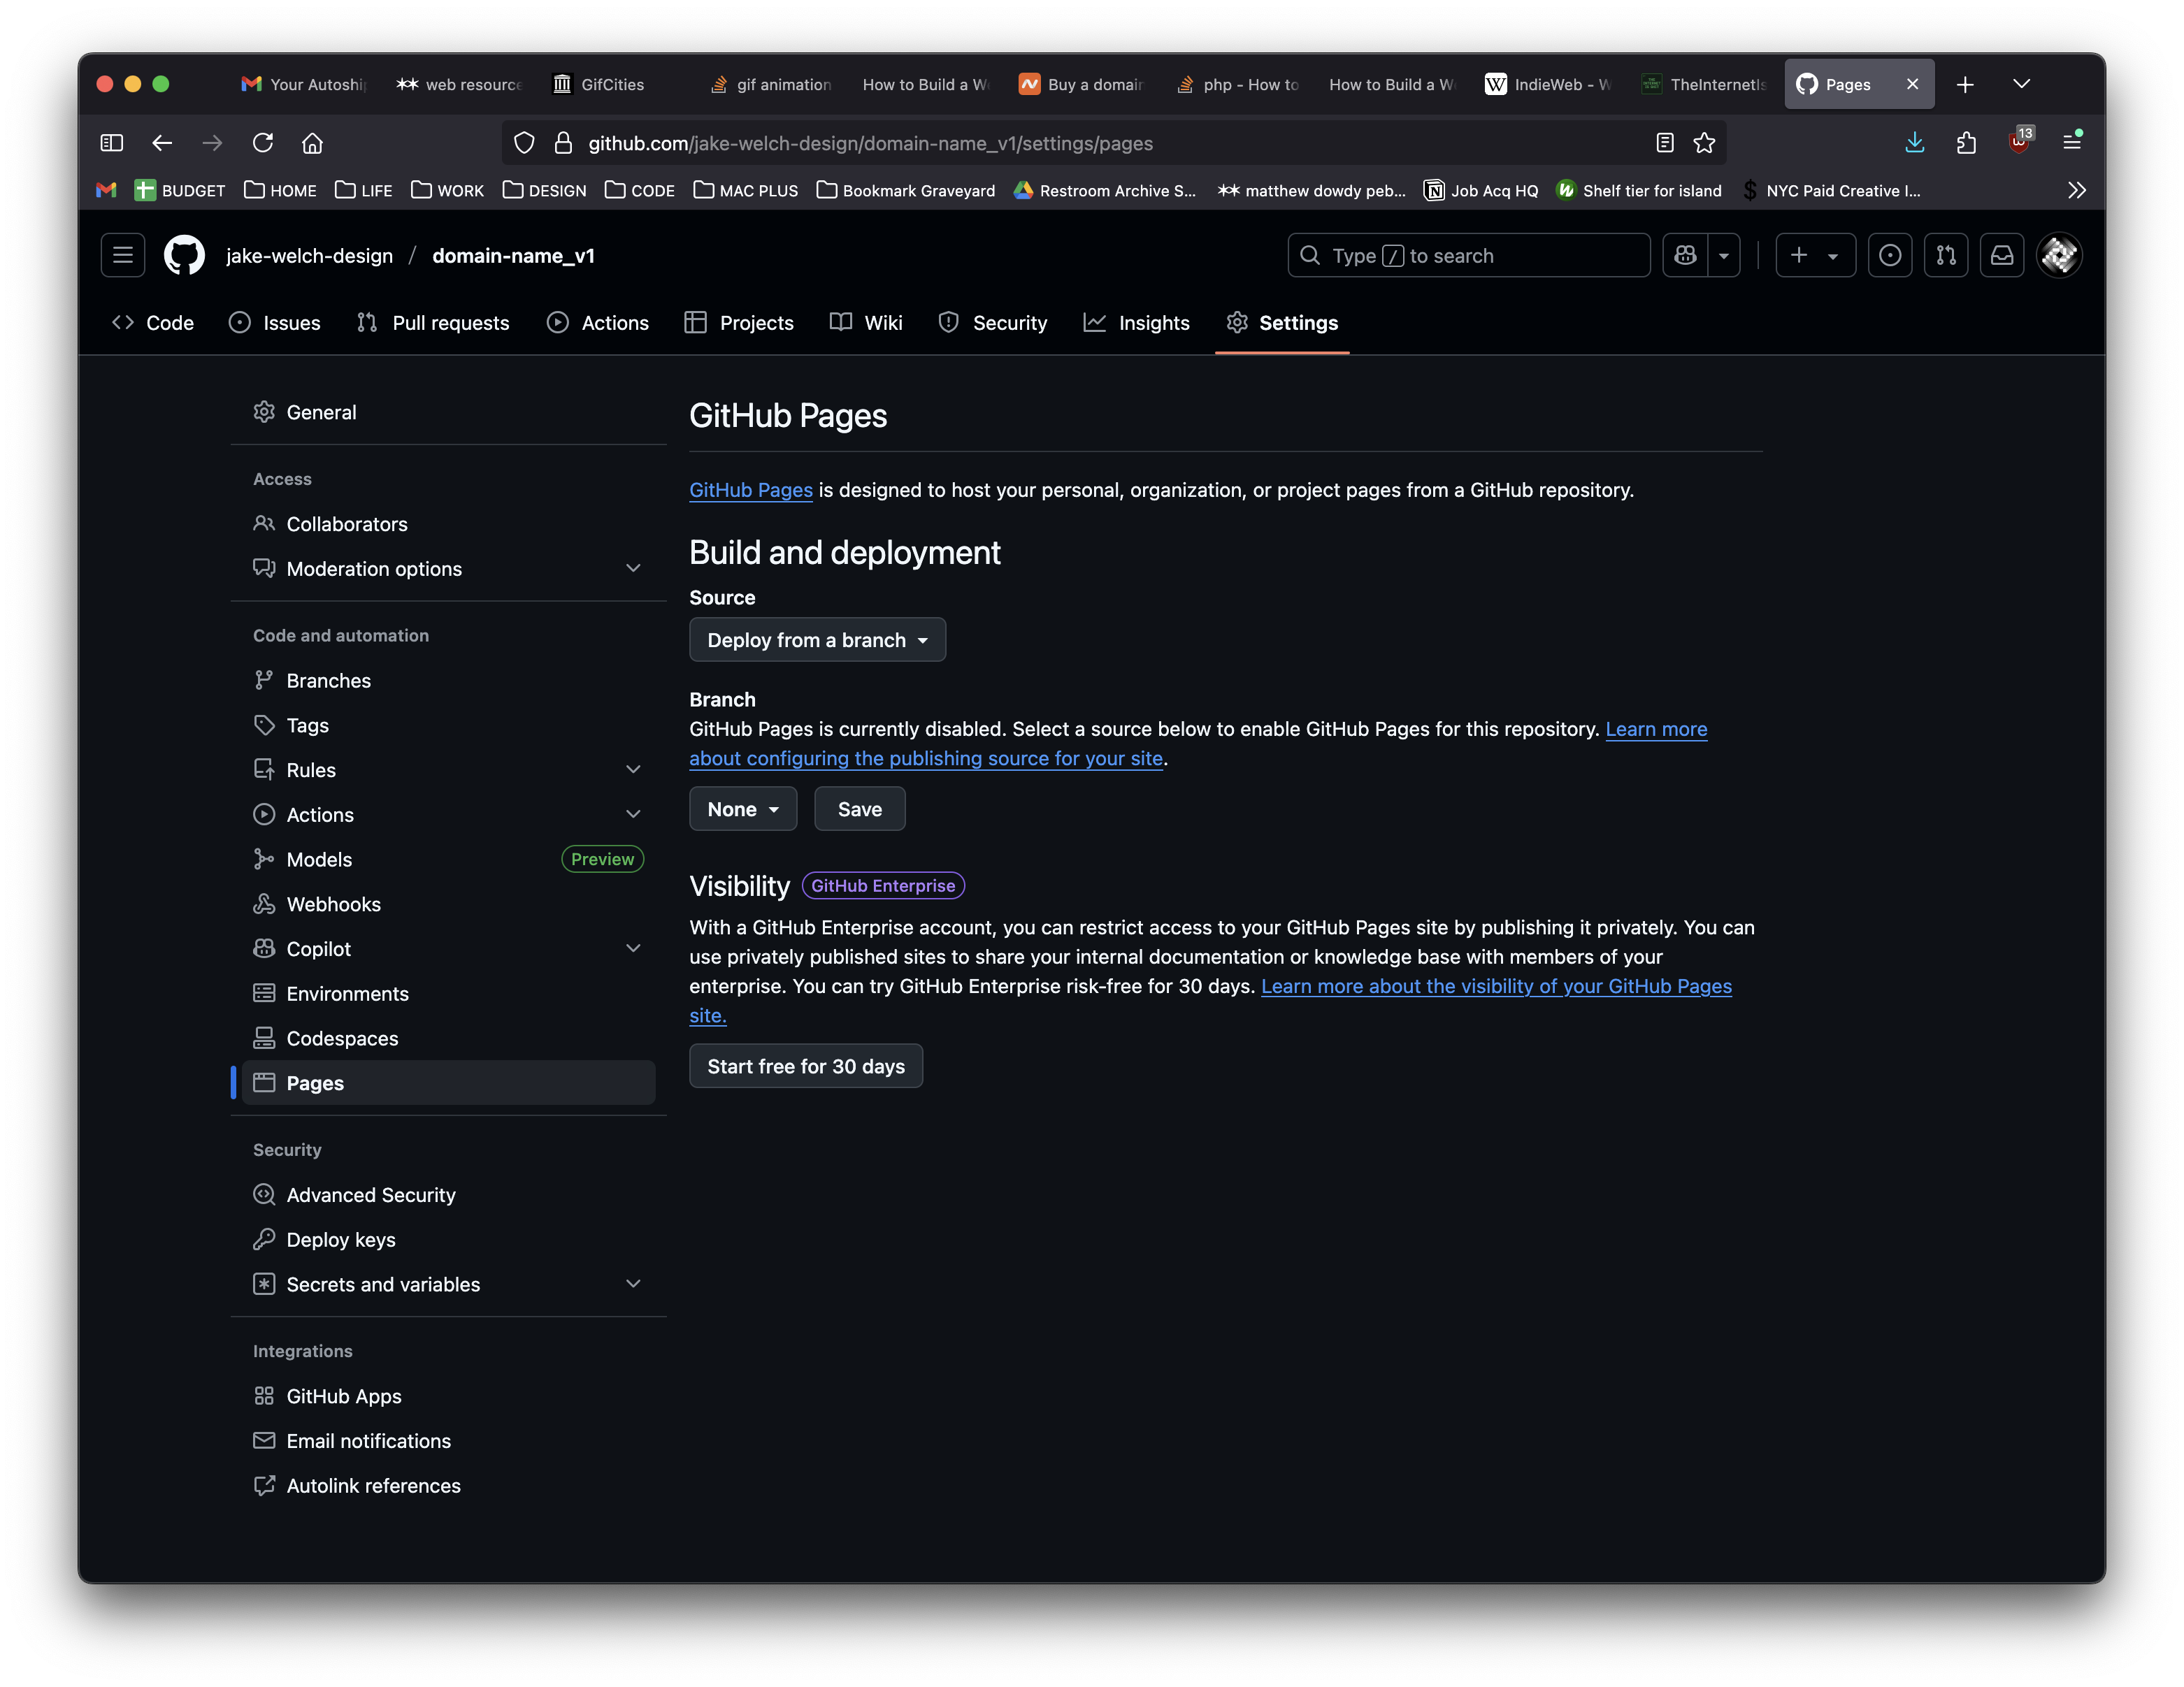Click the jake-welch-design owner link

pyautogui.click(x=309, y=255)
